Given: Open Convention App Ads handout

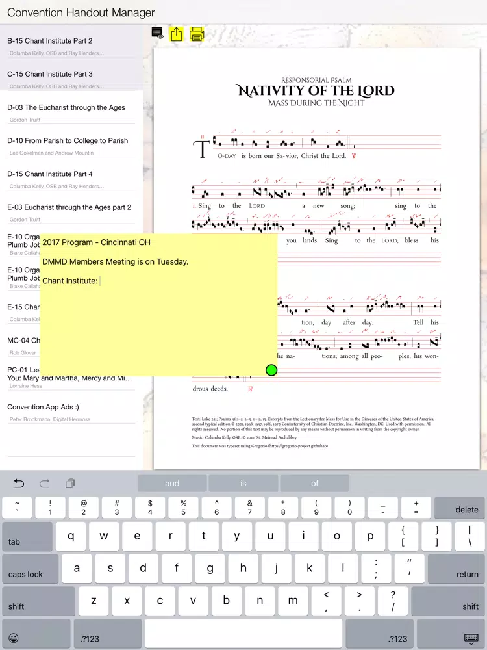Looking at the screenshot, I should click(71, 413).
